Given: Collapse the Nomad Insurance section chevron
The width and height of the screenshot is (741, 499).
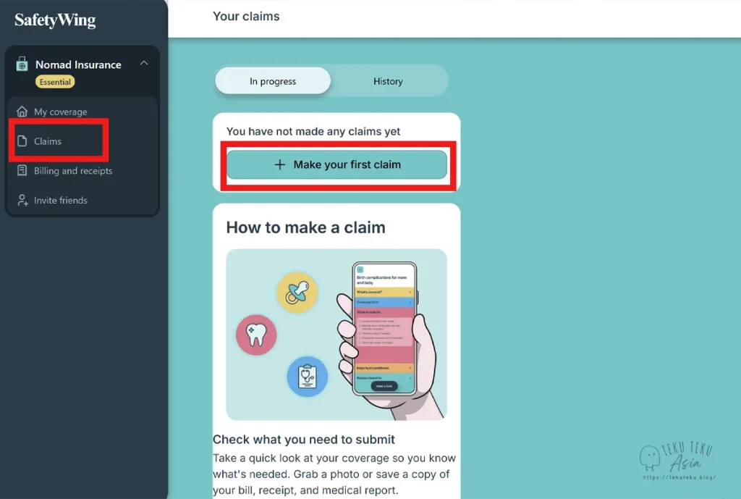Looking at the screenshot, I should click(144, 64).
